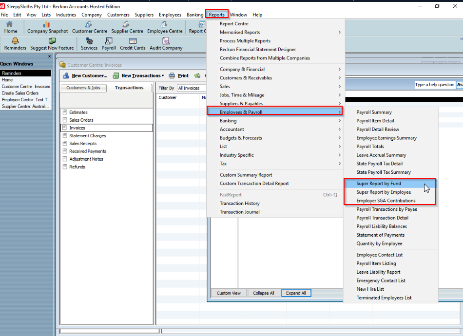
Task: Open the Supplier Centre toolbar icon
Action: click(x=127, y=27)
